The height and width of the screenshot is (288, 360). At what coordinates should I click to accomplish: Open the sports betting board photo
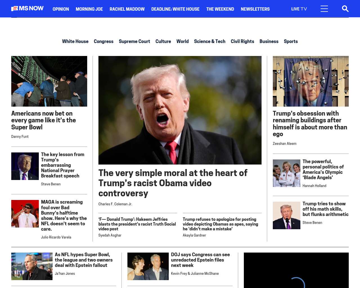[x=49, y=81]
